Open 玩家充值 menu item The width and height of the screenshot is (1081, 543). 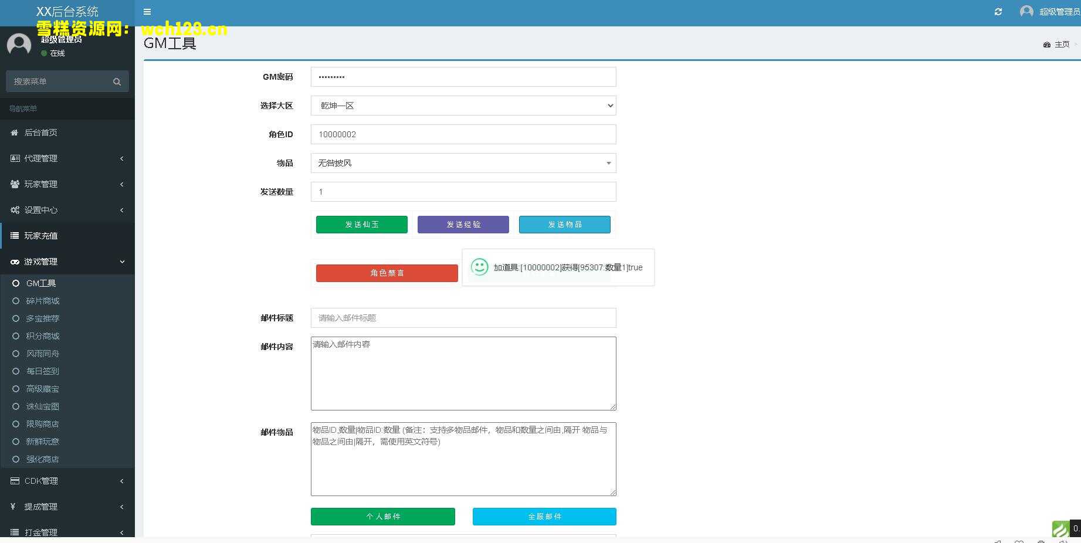[x=67, y=236]
